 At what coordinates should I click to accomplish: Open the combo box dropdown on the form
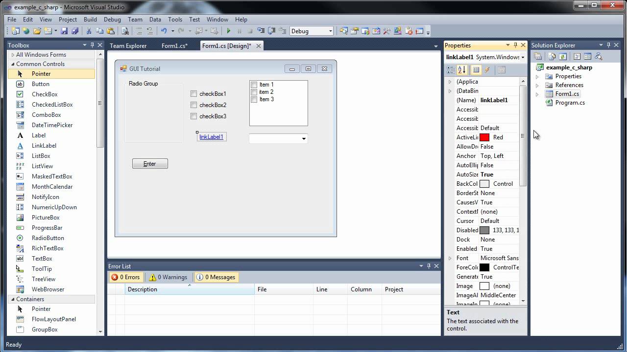pos(304,139)
